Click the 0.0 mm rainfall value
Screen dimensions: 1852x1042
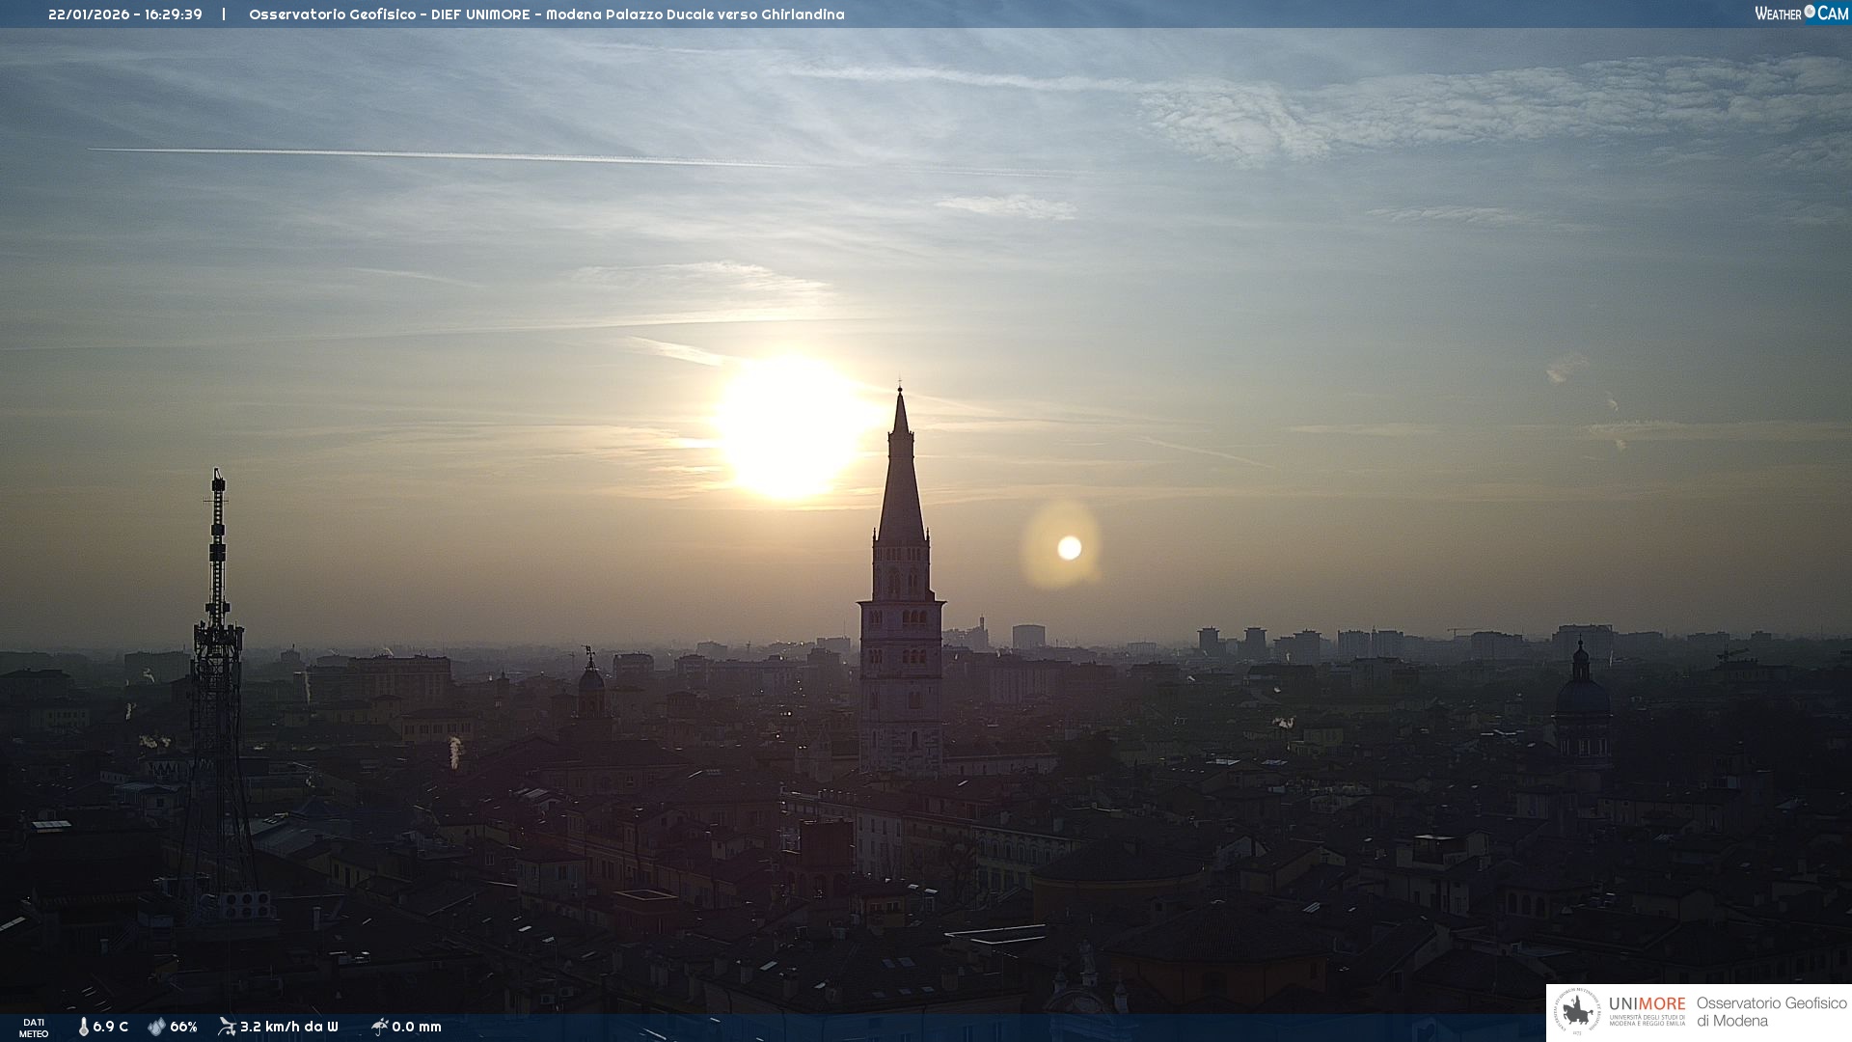click(417, 1027)
